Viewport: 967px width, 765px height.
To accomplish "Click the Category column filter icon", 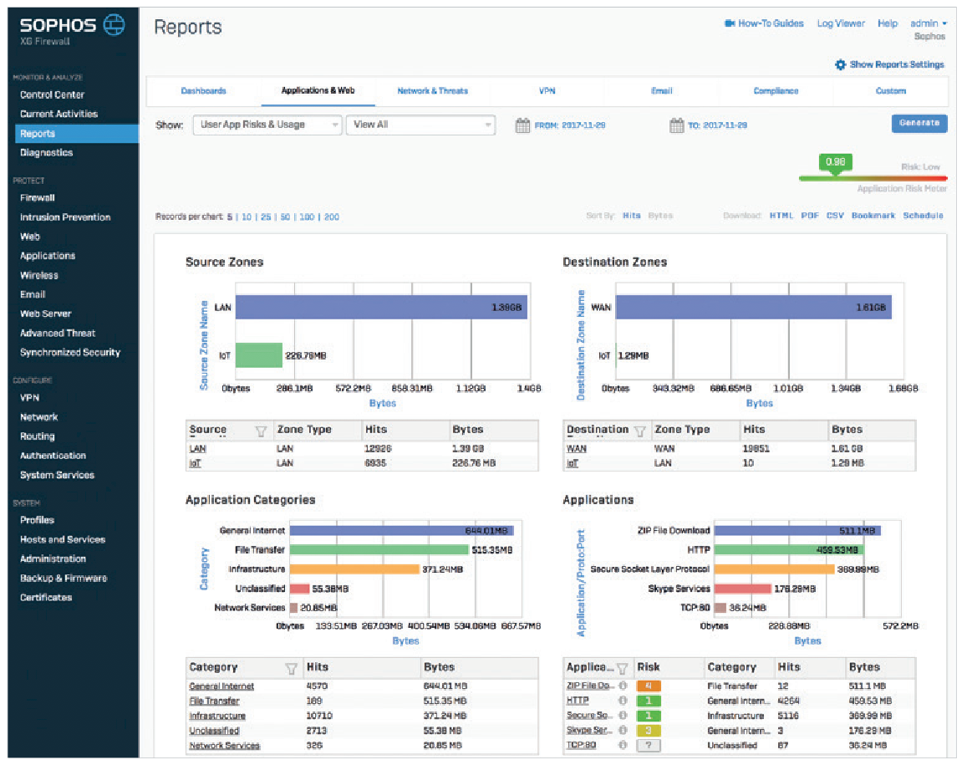I will 291,669.
